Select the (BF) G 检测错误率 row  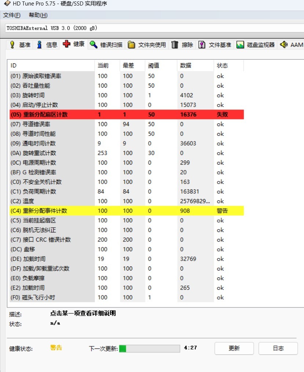point(127,172)
